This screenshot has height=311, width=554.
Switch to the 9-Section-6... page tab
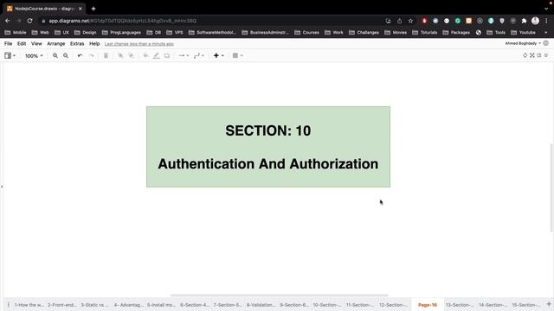coord(294,305)
